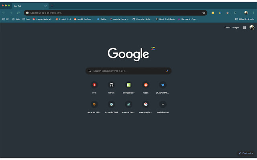Screen dimensions: 257x160
Task: Expand the Fun bookmarks folder
Action: [26, 19]
